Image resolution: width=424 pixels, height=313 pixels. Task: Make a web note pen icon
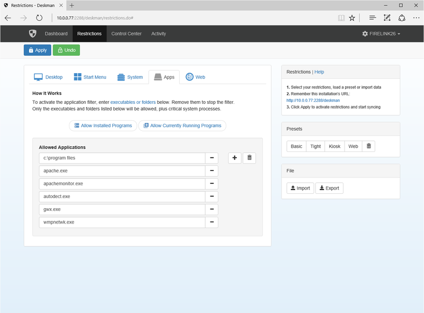click(387, 18)
